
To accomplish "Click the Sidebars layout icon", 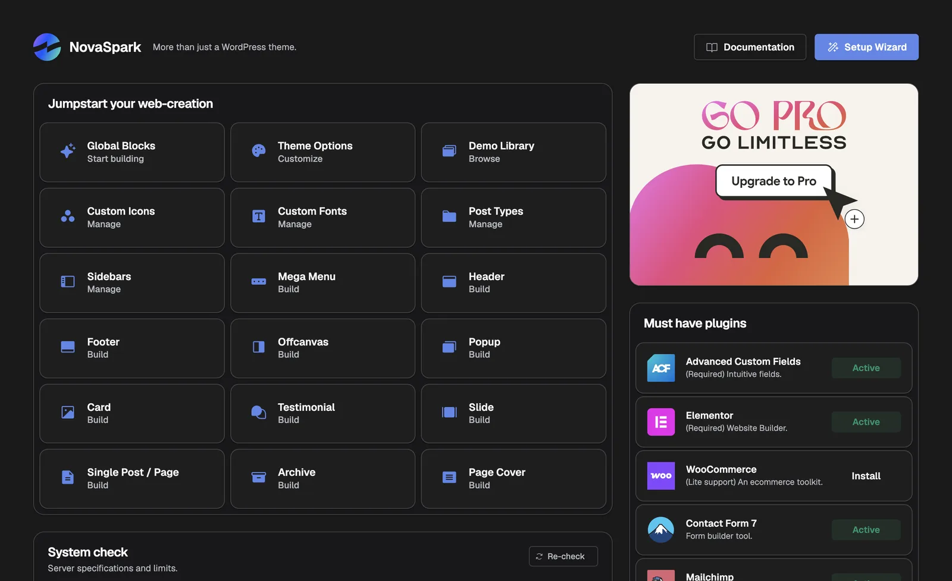I will click(68, 282).
